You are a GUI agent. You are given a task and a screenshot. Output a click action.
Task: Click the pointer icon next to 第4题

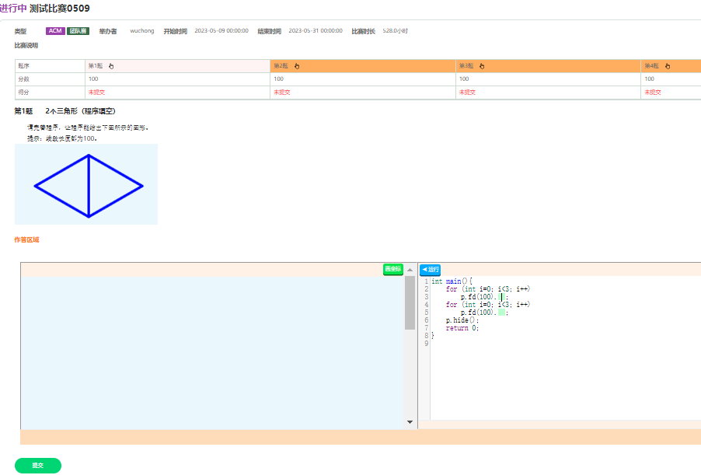click(x=668, y=66)
